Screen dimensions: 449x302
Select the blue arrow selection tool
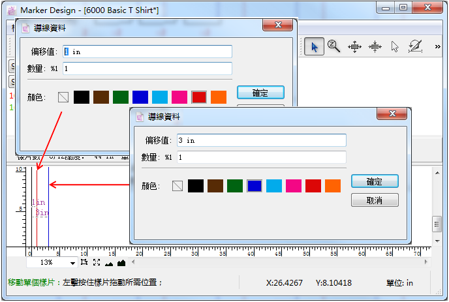pyautogui.click(x=314, y=46)
